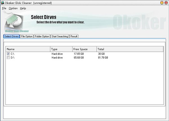Click the 81.78 GB total value

103,58
